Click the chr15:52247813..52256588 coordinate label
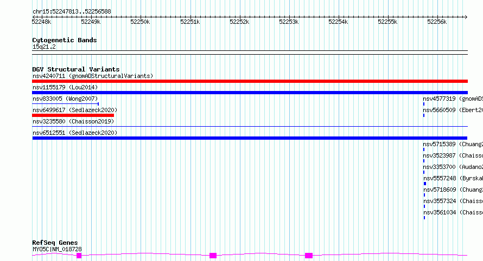This screenshot has height=261, width=483. tap(72, 12)
